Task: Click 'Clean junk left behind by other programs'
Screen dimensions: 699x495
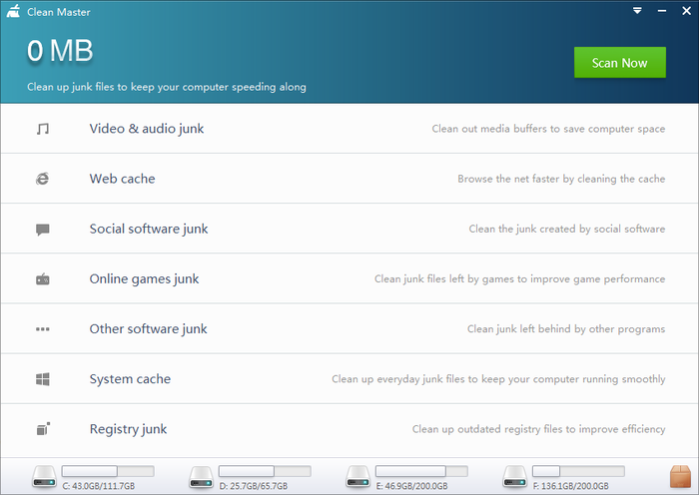Action: coord(566,328)
